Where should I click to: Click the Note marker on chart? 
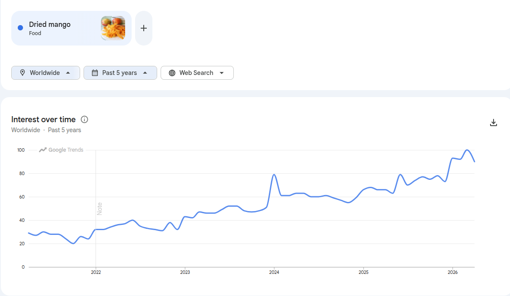coord(100,209)
